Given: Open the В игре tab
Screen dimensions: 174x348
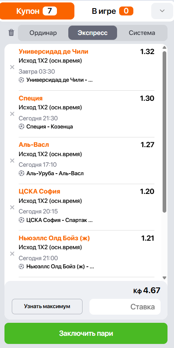Looking at the screenshot, I should (x=113, y=11).
